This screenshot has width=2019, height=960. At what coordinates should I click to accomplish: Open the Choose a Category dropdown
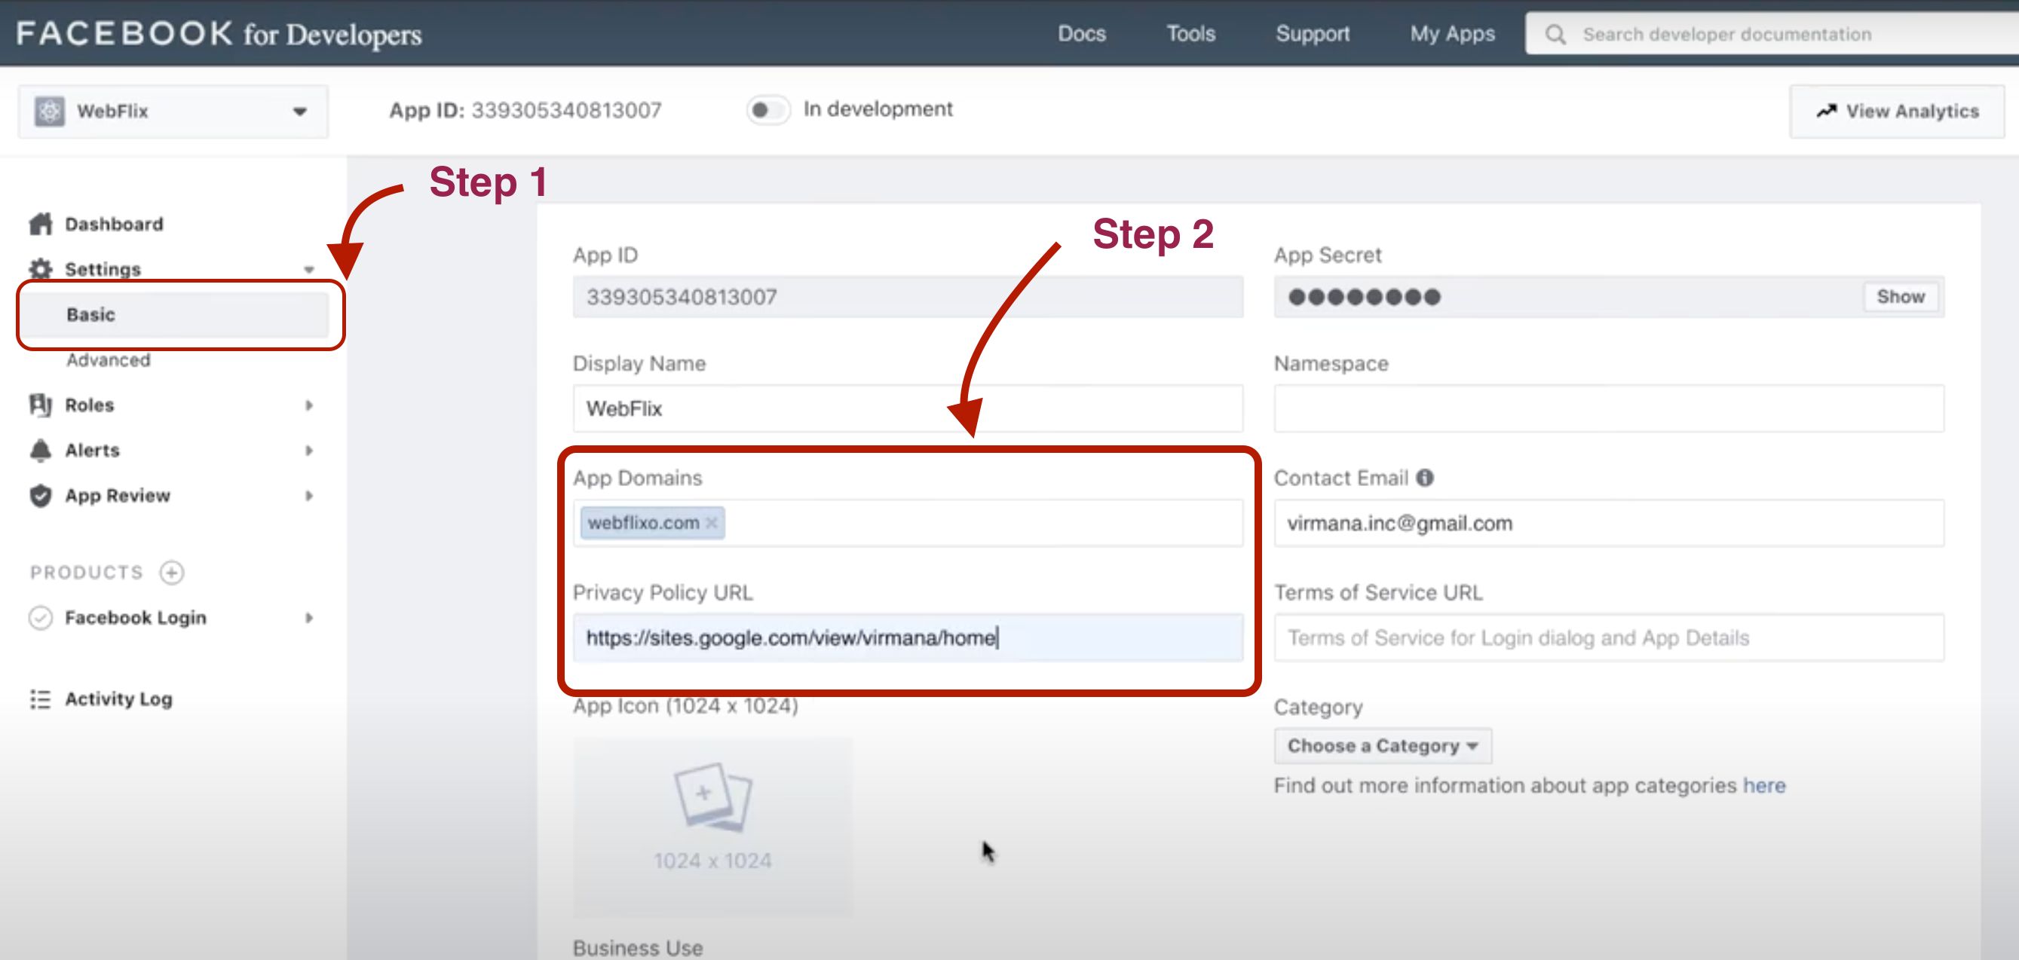1383,746
